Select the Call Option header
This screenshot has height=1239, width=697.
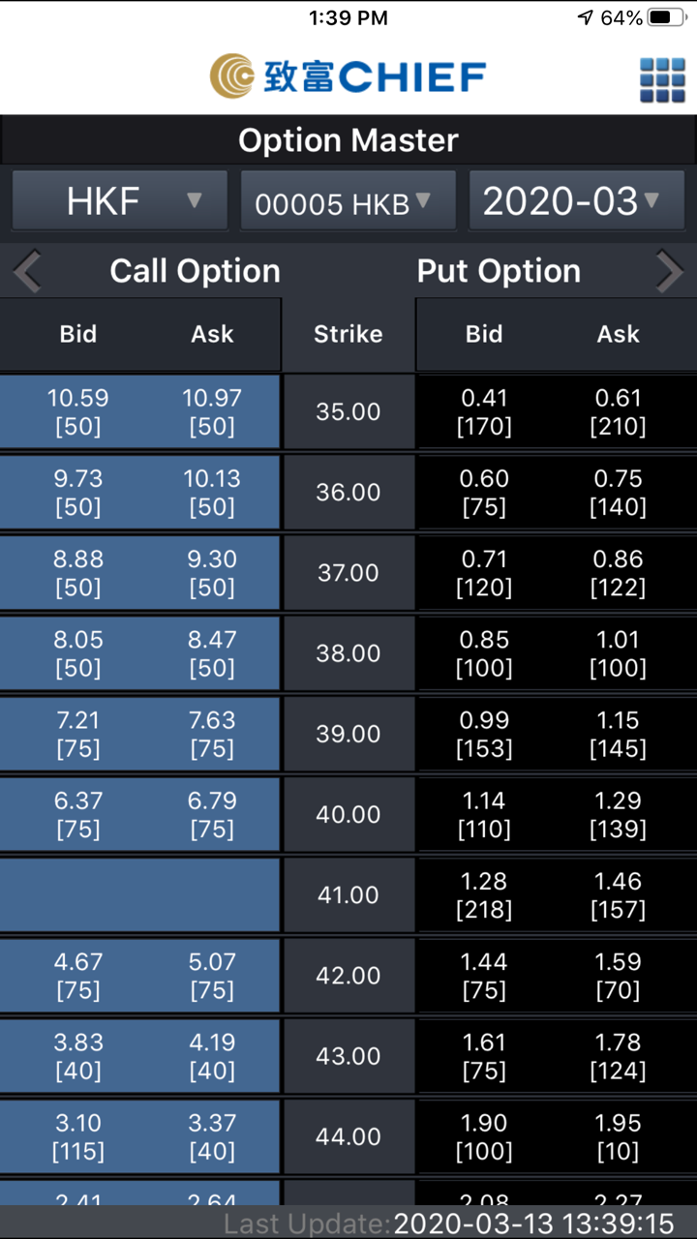(x=195, y=272)
